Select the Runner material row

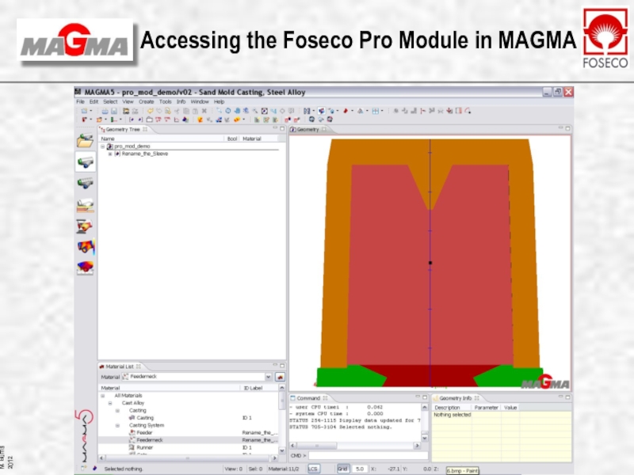189,447
